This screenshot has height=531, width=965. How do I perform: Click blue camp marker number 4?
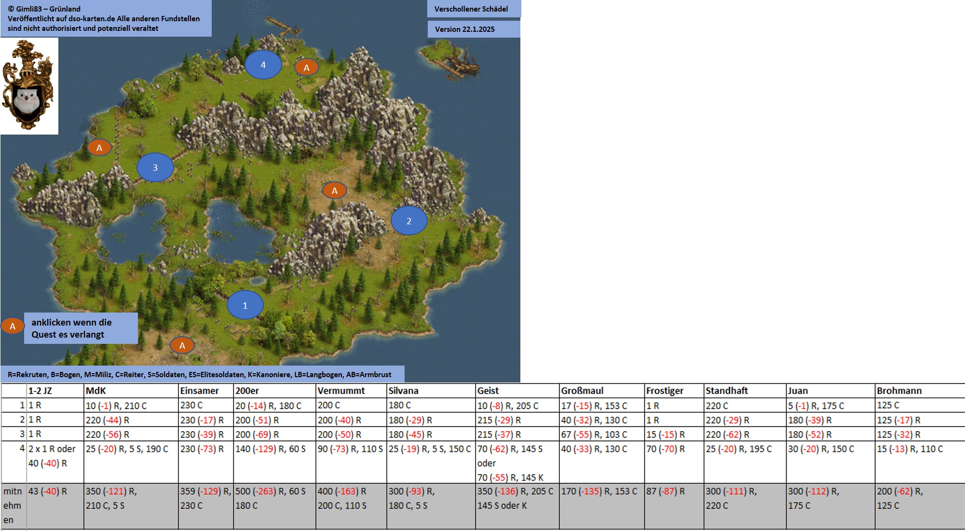coord(263,65)
